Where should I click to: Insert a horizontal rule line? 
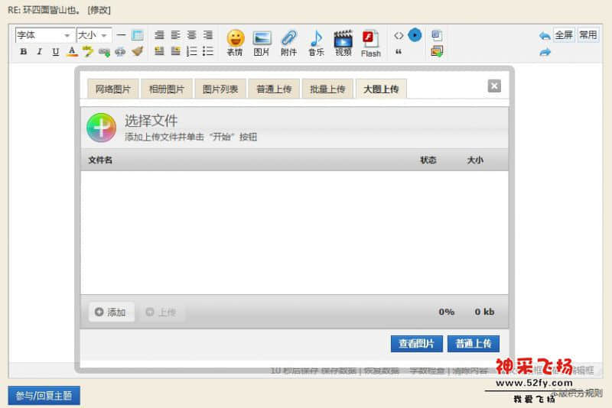click(x=121, y=35)
